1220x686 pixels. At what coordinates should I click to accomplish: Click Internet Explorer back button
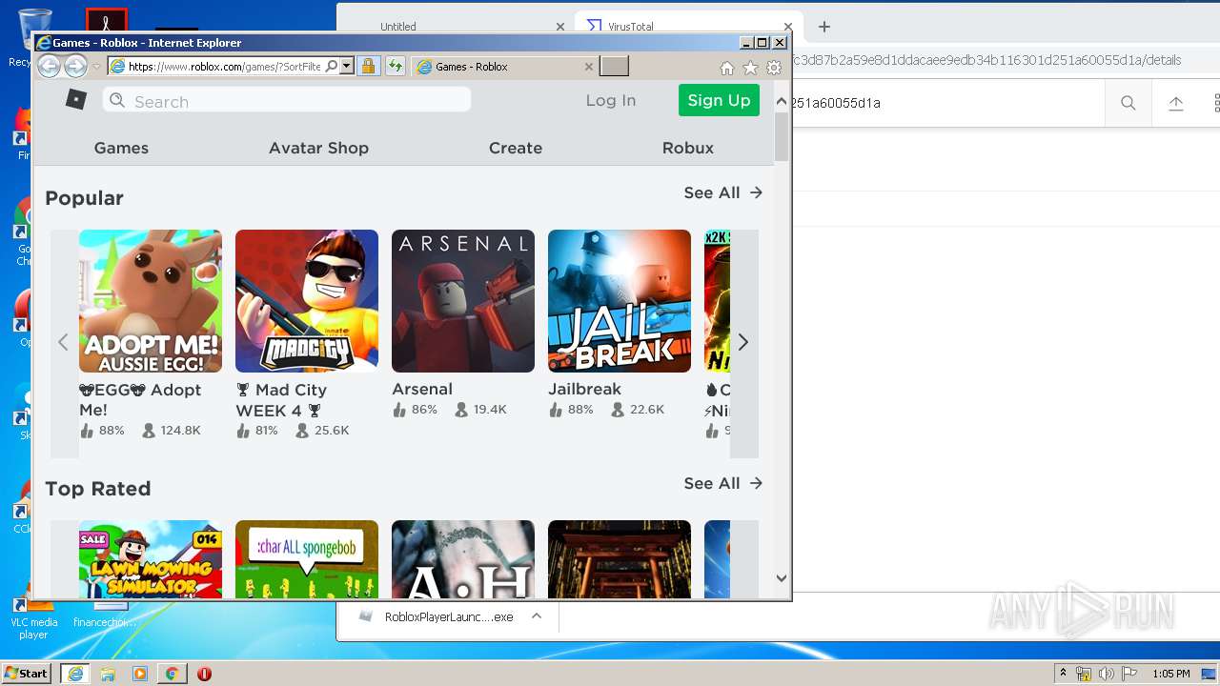tap(49, 66)
